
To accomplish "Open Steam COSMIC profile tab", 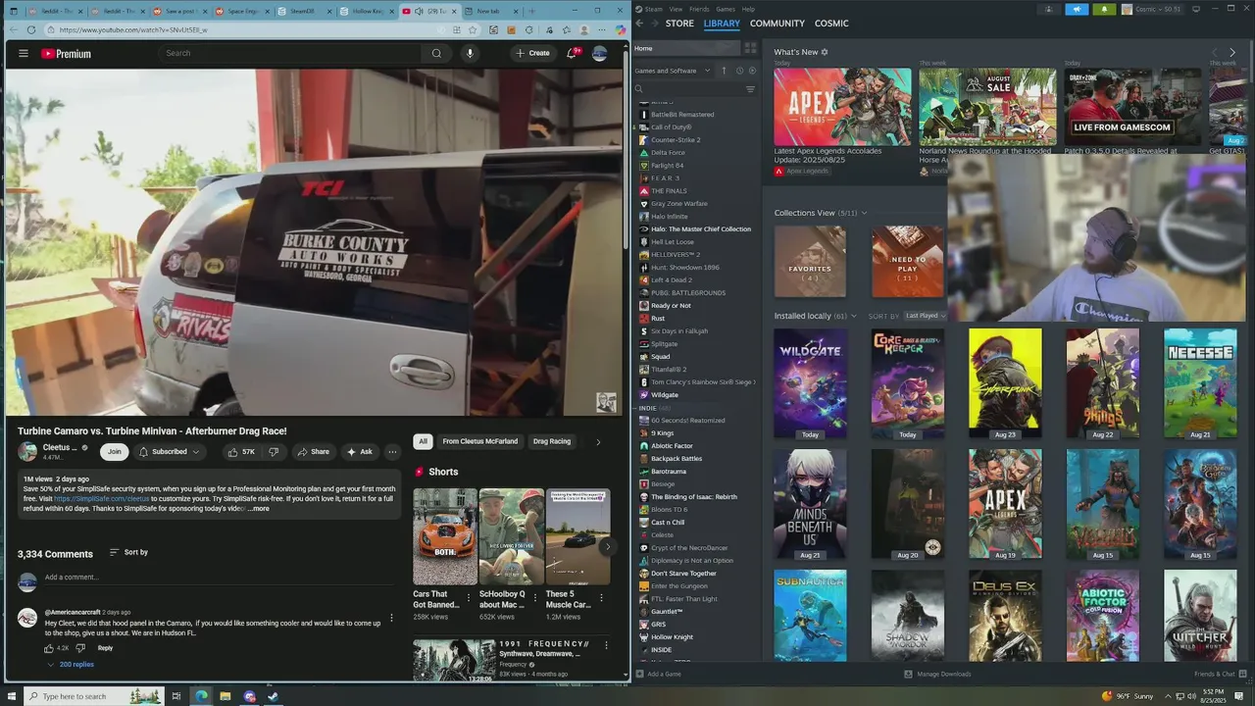I will click(x=831, y=23).
